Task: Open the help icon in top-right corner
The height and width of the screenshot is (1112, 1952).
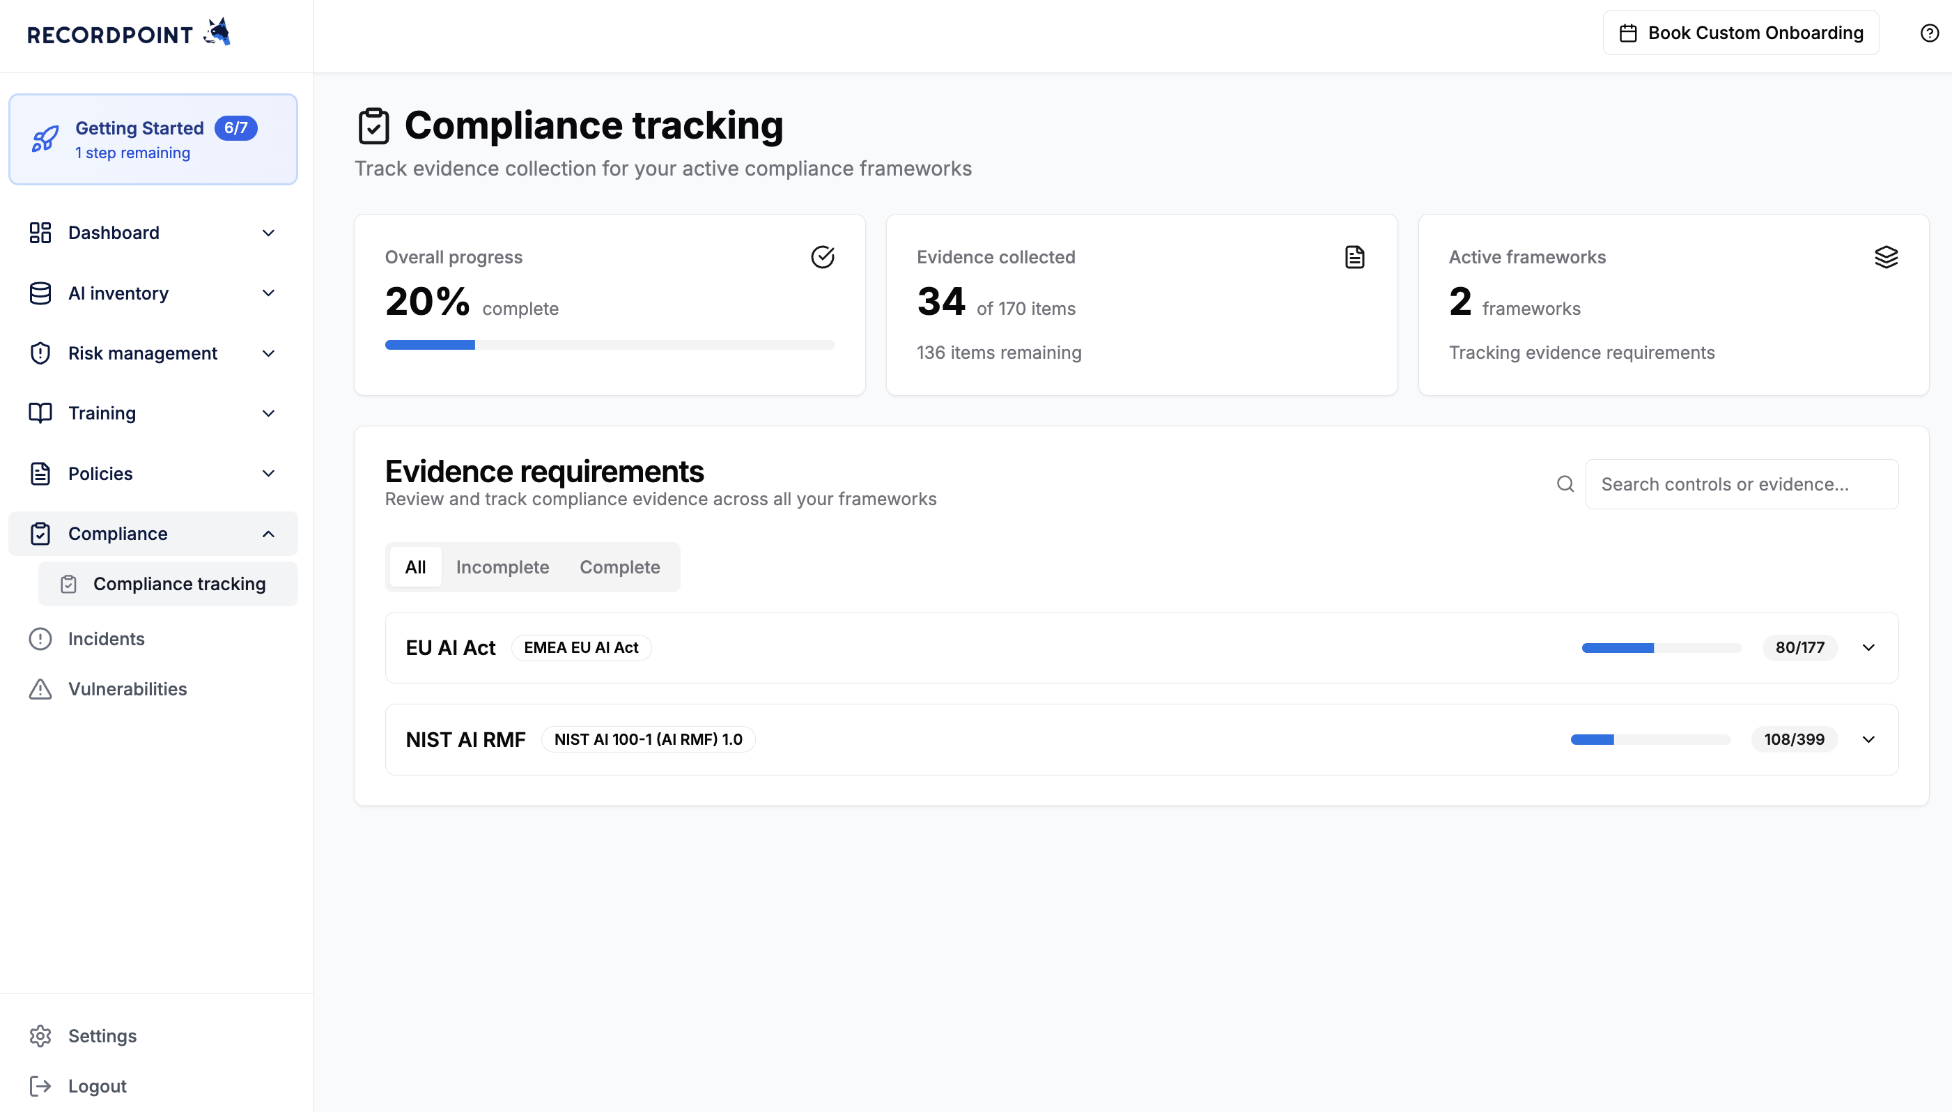Action: [x=1928, y=32]
